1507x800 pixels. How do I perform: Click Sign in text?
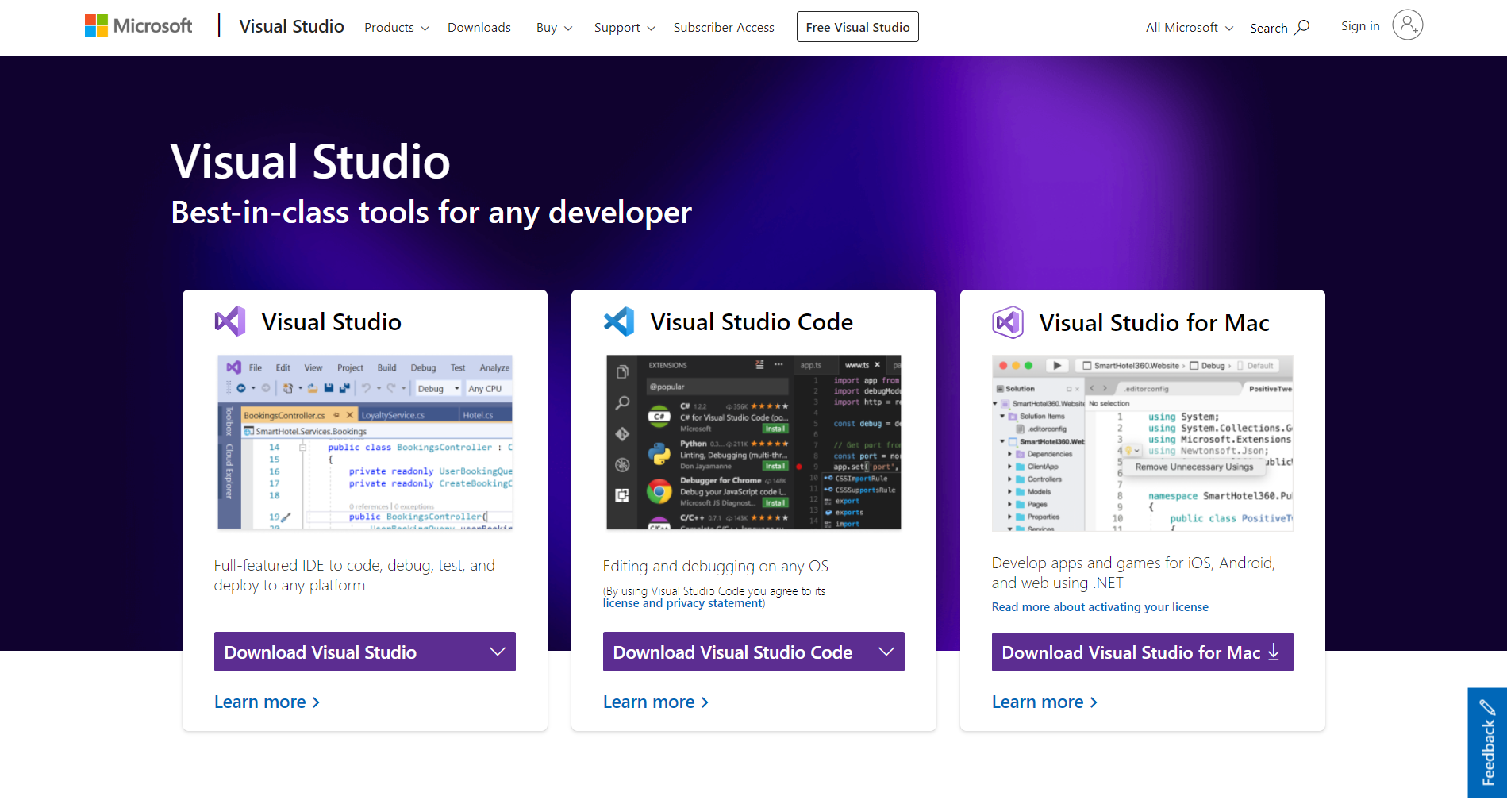[1360, 26]
